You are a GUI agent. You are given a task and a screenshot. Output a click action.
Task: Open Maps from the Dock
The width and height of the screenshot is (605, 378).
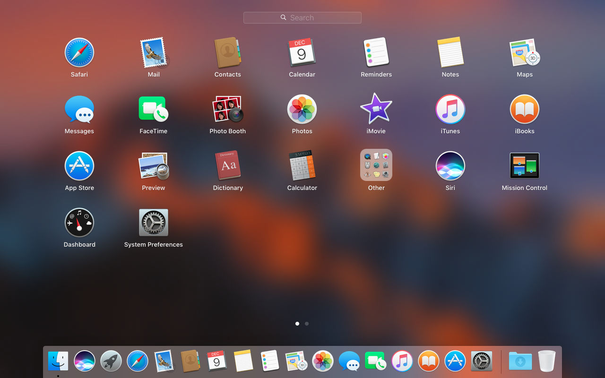(x=296, y=361)
